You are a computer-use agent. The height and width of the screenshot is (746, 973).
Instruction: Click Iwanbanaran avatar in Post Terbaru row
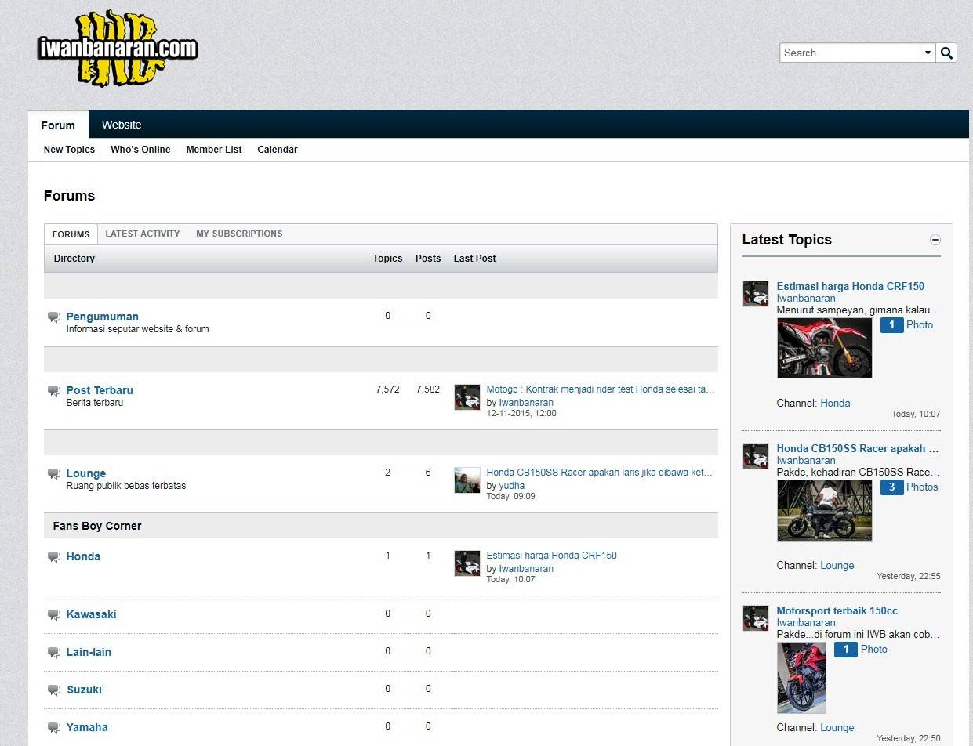point(467,397)
